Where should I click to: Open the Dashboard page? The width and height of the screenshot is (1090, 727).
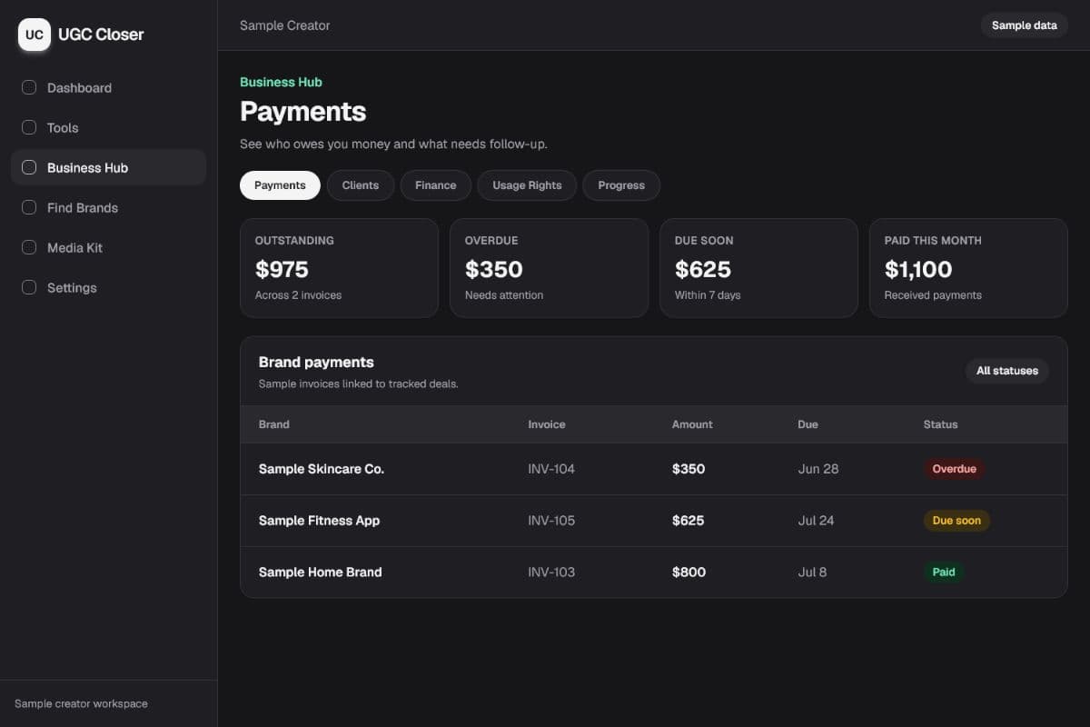pos(109,88)
